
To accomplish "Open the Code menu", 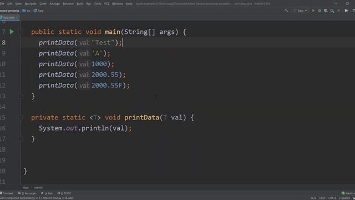I will 43,4.
